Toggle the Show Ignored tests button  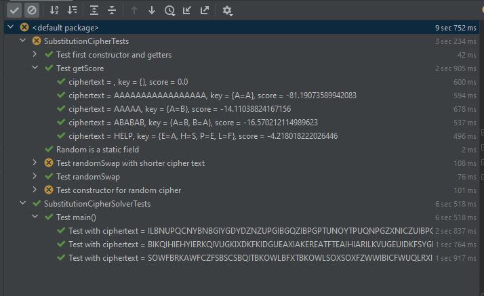click(31, 10)
